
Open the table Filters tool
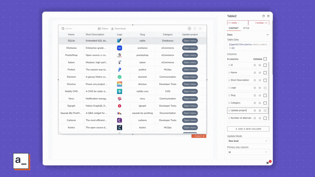[103, 29]
